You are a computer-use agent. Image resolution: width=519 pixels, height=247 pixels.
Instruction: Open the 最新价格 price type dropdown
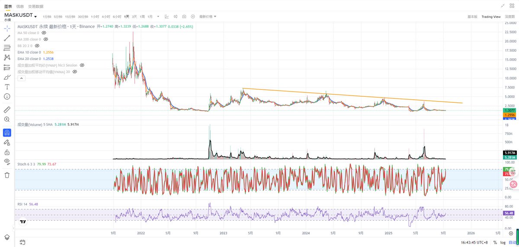(208, 16)
